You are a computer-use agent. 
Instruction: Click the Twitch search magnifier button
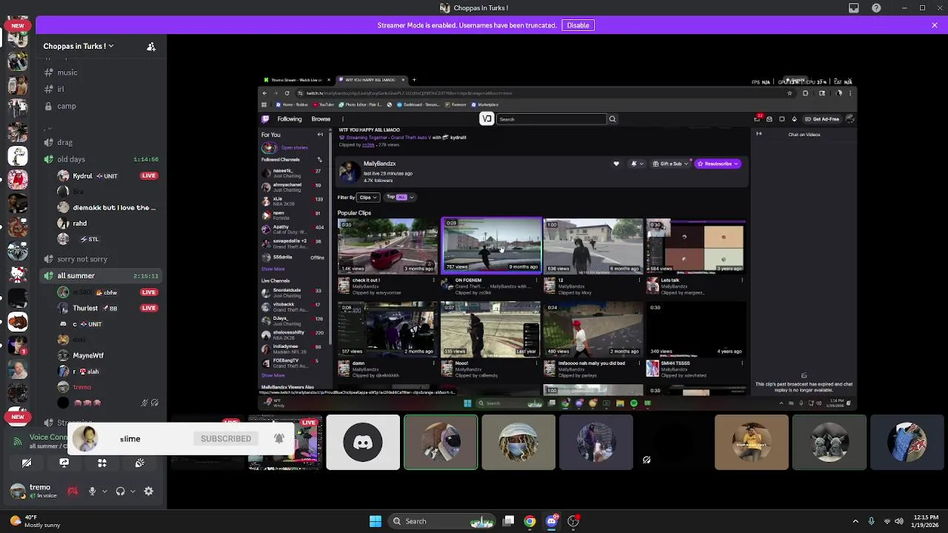pyautogui.click(x=612, y=119)
